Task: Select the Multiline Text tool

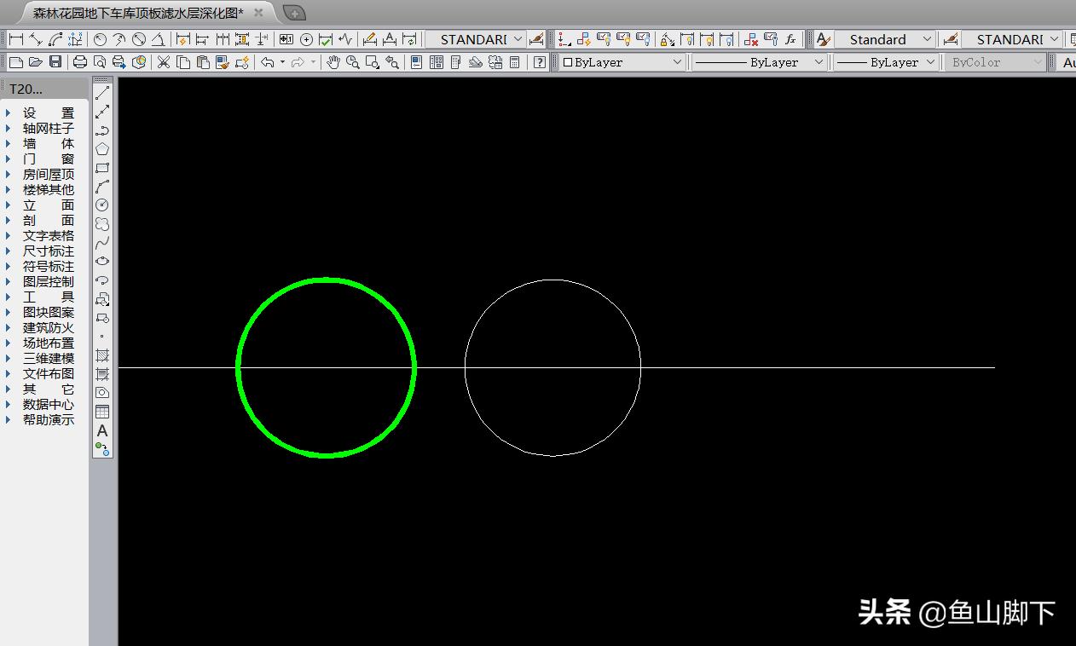Action: [x=102, y=430]
